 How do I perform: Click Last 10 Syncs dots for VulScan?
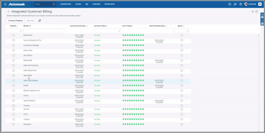click(x=133, y=119)
